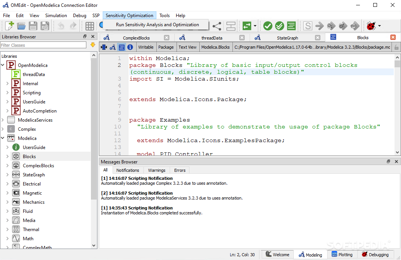Click the Simulation Setup S icon
This screenshot has width=401, height=260.
point(308,26)
